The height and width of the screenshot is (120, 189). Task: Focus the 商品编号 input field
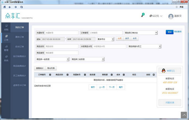pos(62,53)
